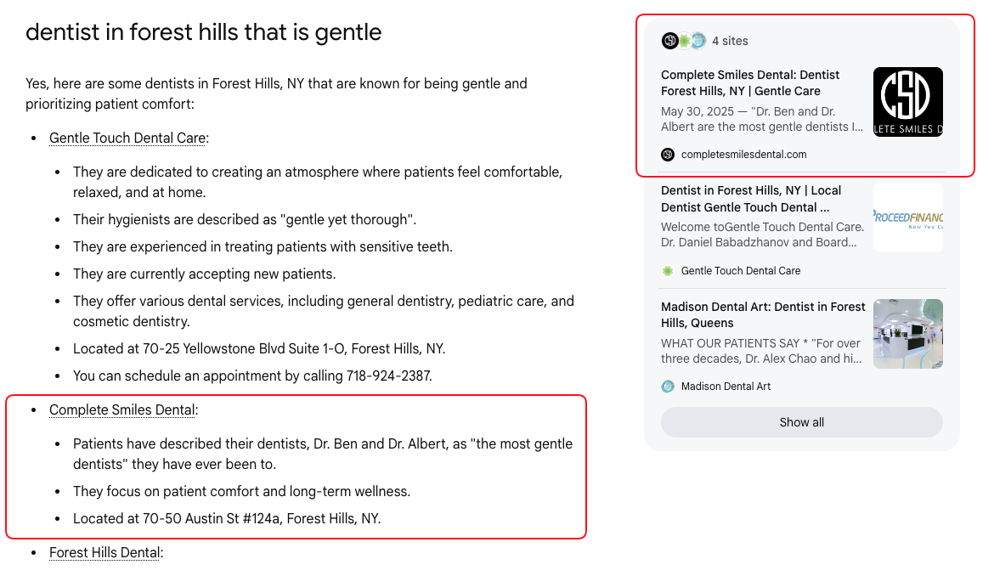This screenshot has height=576, width=994.
Task: Open the Gentle Touch Dental Care link
Action: (x=127, y=138)
